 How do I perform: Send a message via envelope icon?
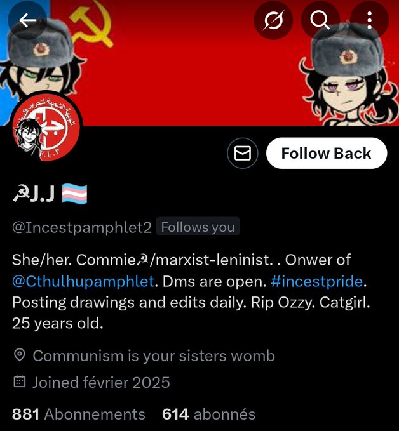tap(243, 153)
